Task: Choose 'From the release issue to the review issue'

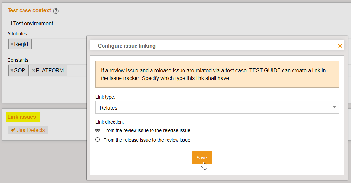Action: click(97, 140)
